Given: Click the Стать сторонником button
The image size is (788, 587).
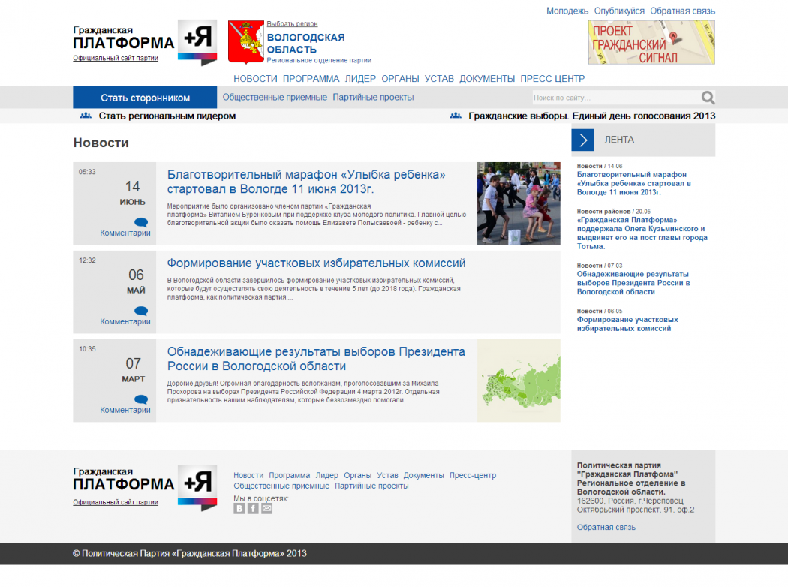Looking at the screenshot, I should click(145, 98).
